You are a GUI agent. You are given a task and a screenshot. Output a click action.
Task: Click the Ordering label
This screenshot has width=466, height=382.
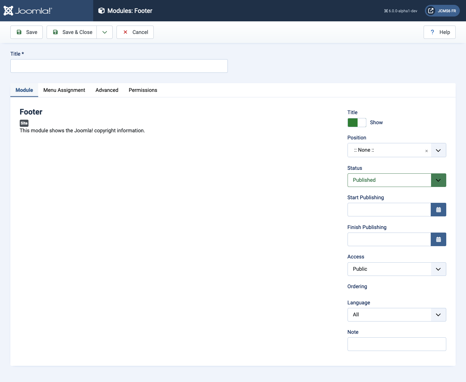[357, 287]
